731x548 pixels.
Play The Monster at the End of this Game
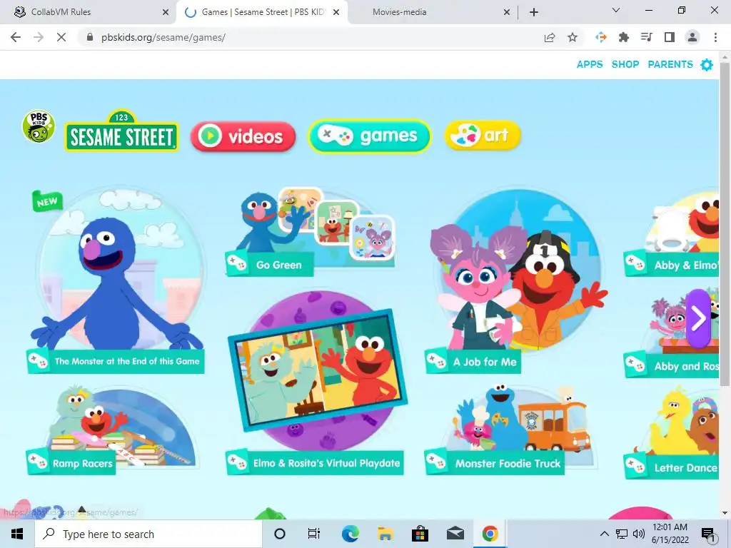point(116,280)
